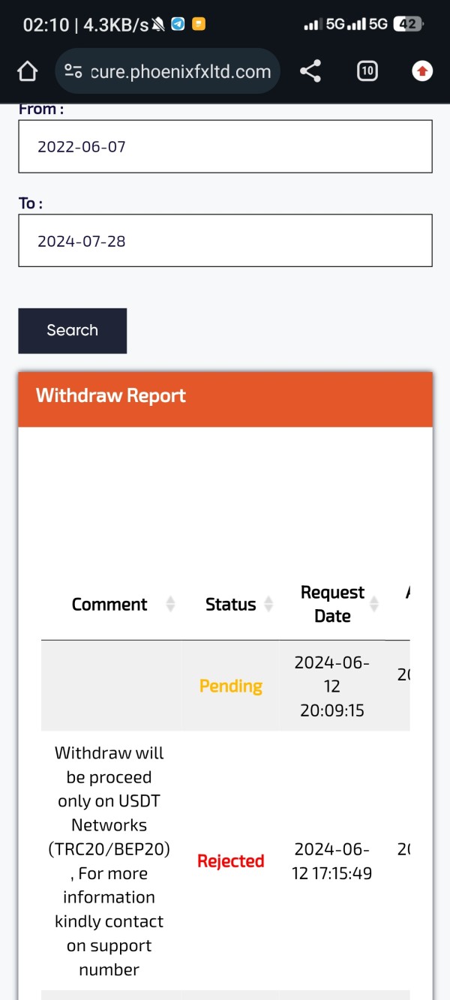Sort table by Request Date arrows
Viewport: 450px width, 1000px height.
(374, 604)
